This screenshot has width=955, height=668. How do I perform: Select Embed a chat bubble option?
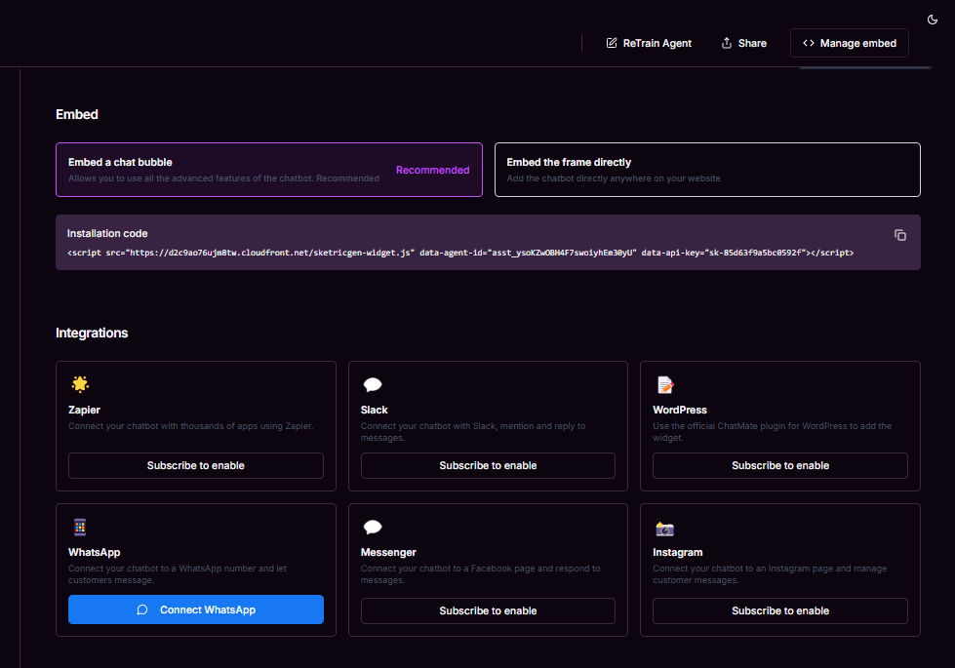tap(269, 170)
